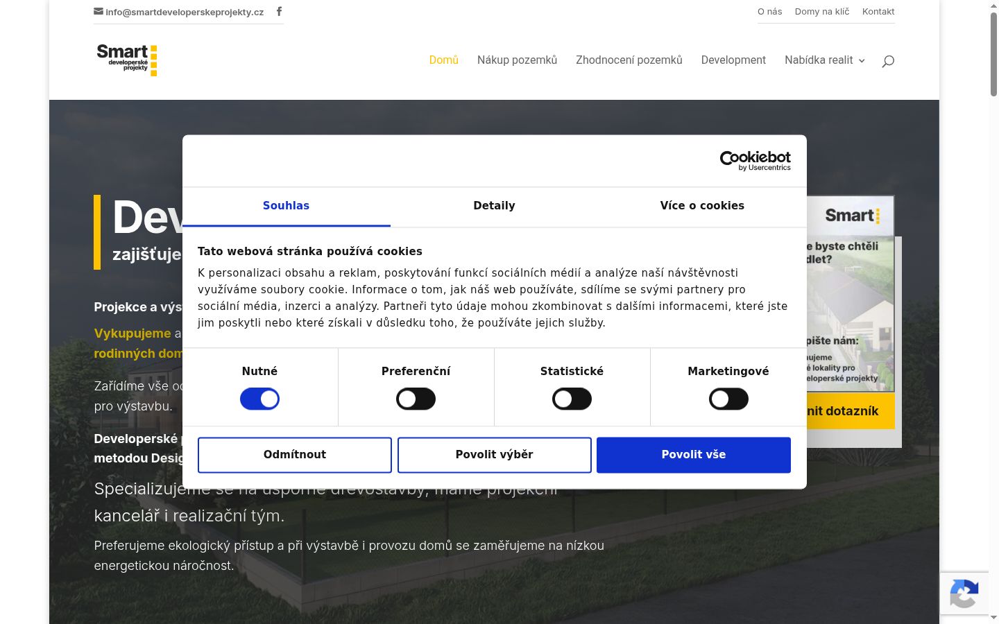Click the scrollbar up arrow
The image size is (999, 624).
tap(993, 6)
